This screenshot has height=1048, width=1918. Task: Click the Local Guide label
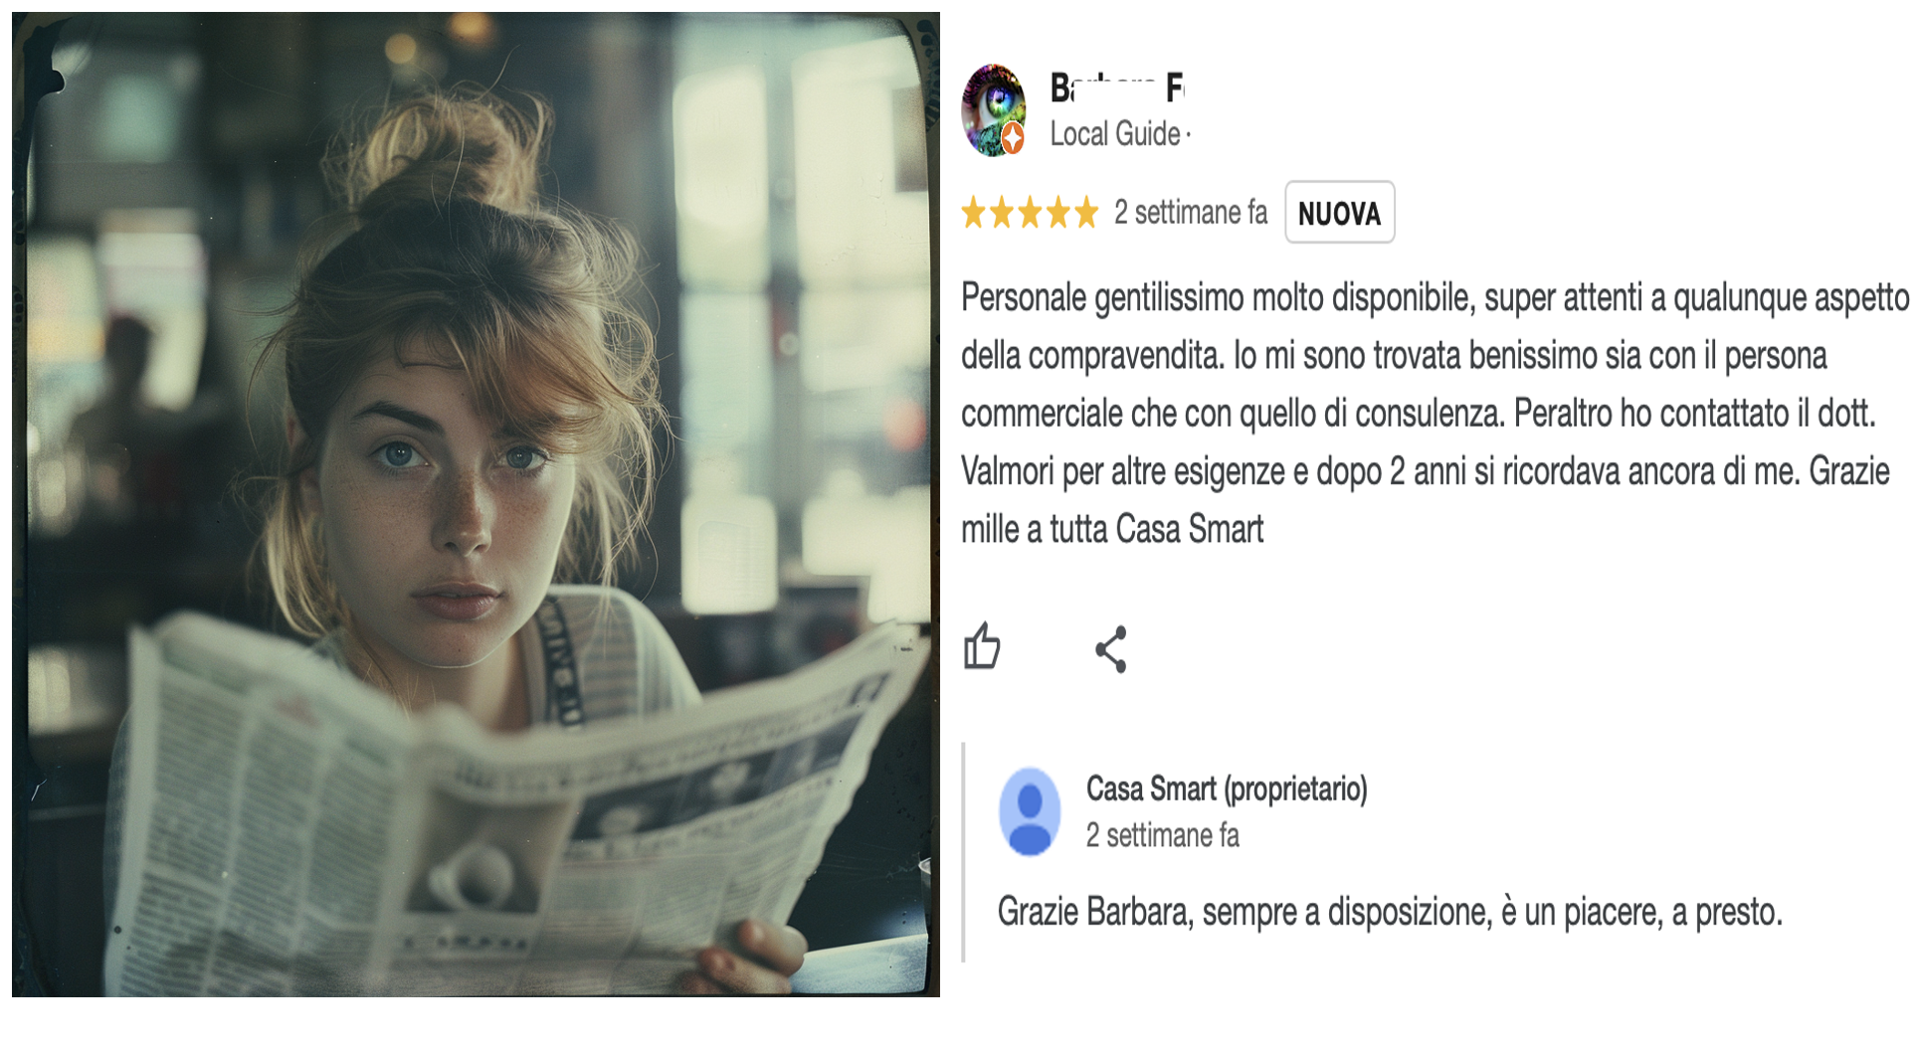tap(1115, 134)
